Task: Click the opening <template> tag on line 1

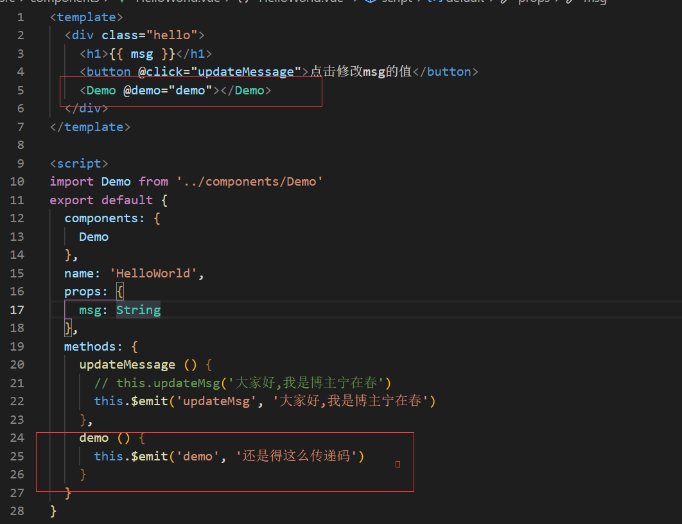Action: [87, 17]
